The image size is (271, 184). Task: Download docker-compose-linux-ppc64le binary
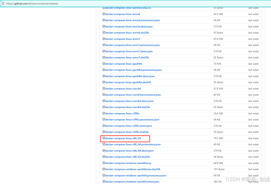pos(123,64)
